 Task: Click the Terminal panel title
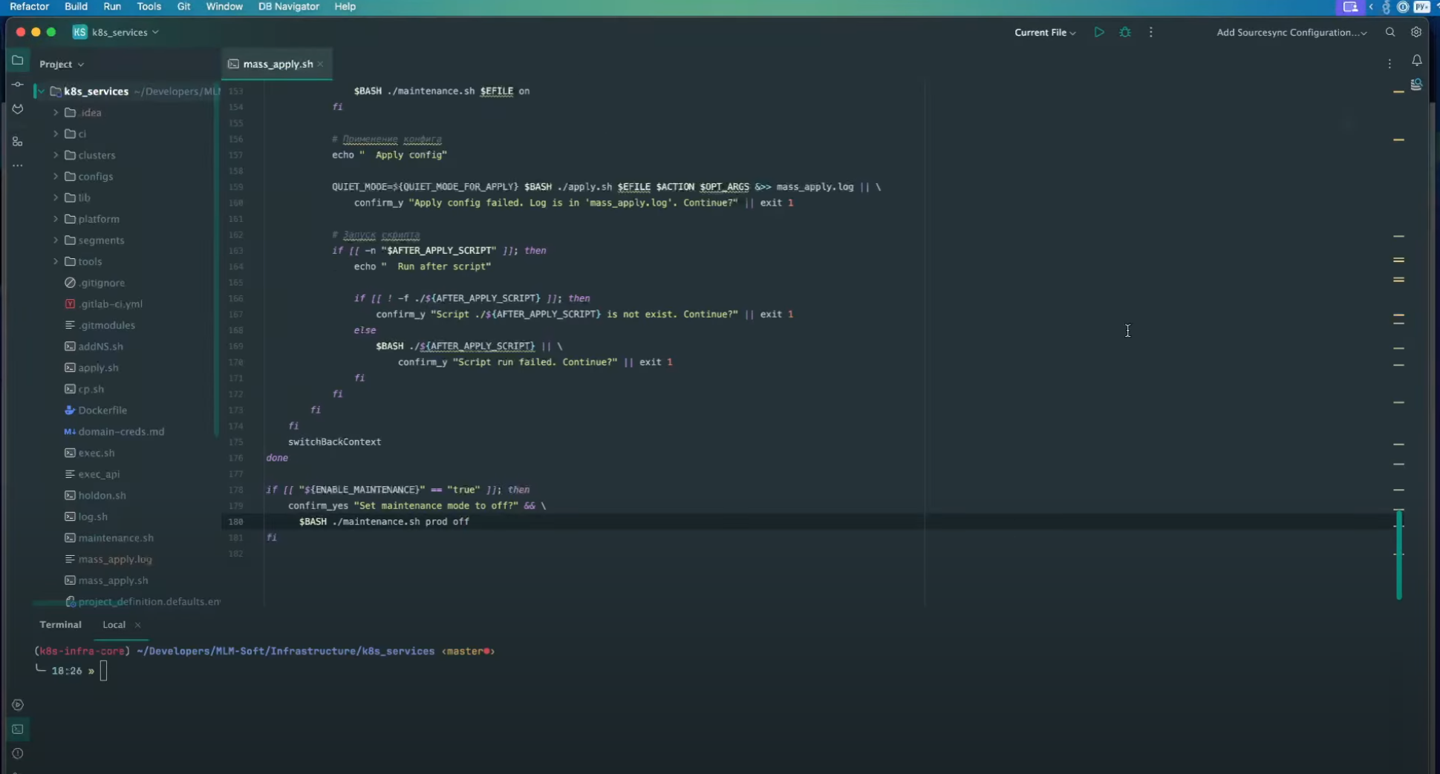[x=60, y=625]
